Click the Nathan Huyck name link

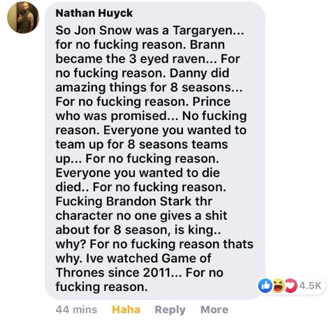click(x=94, y=13)
